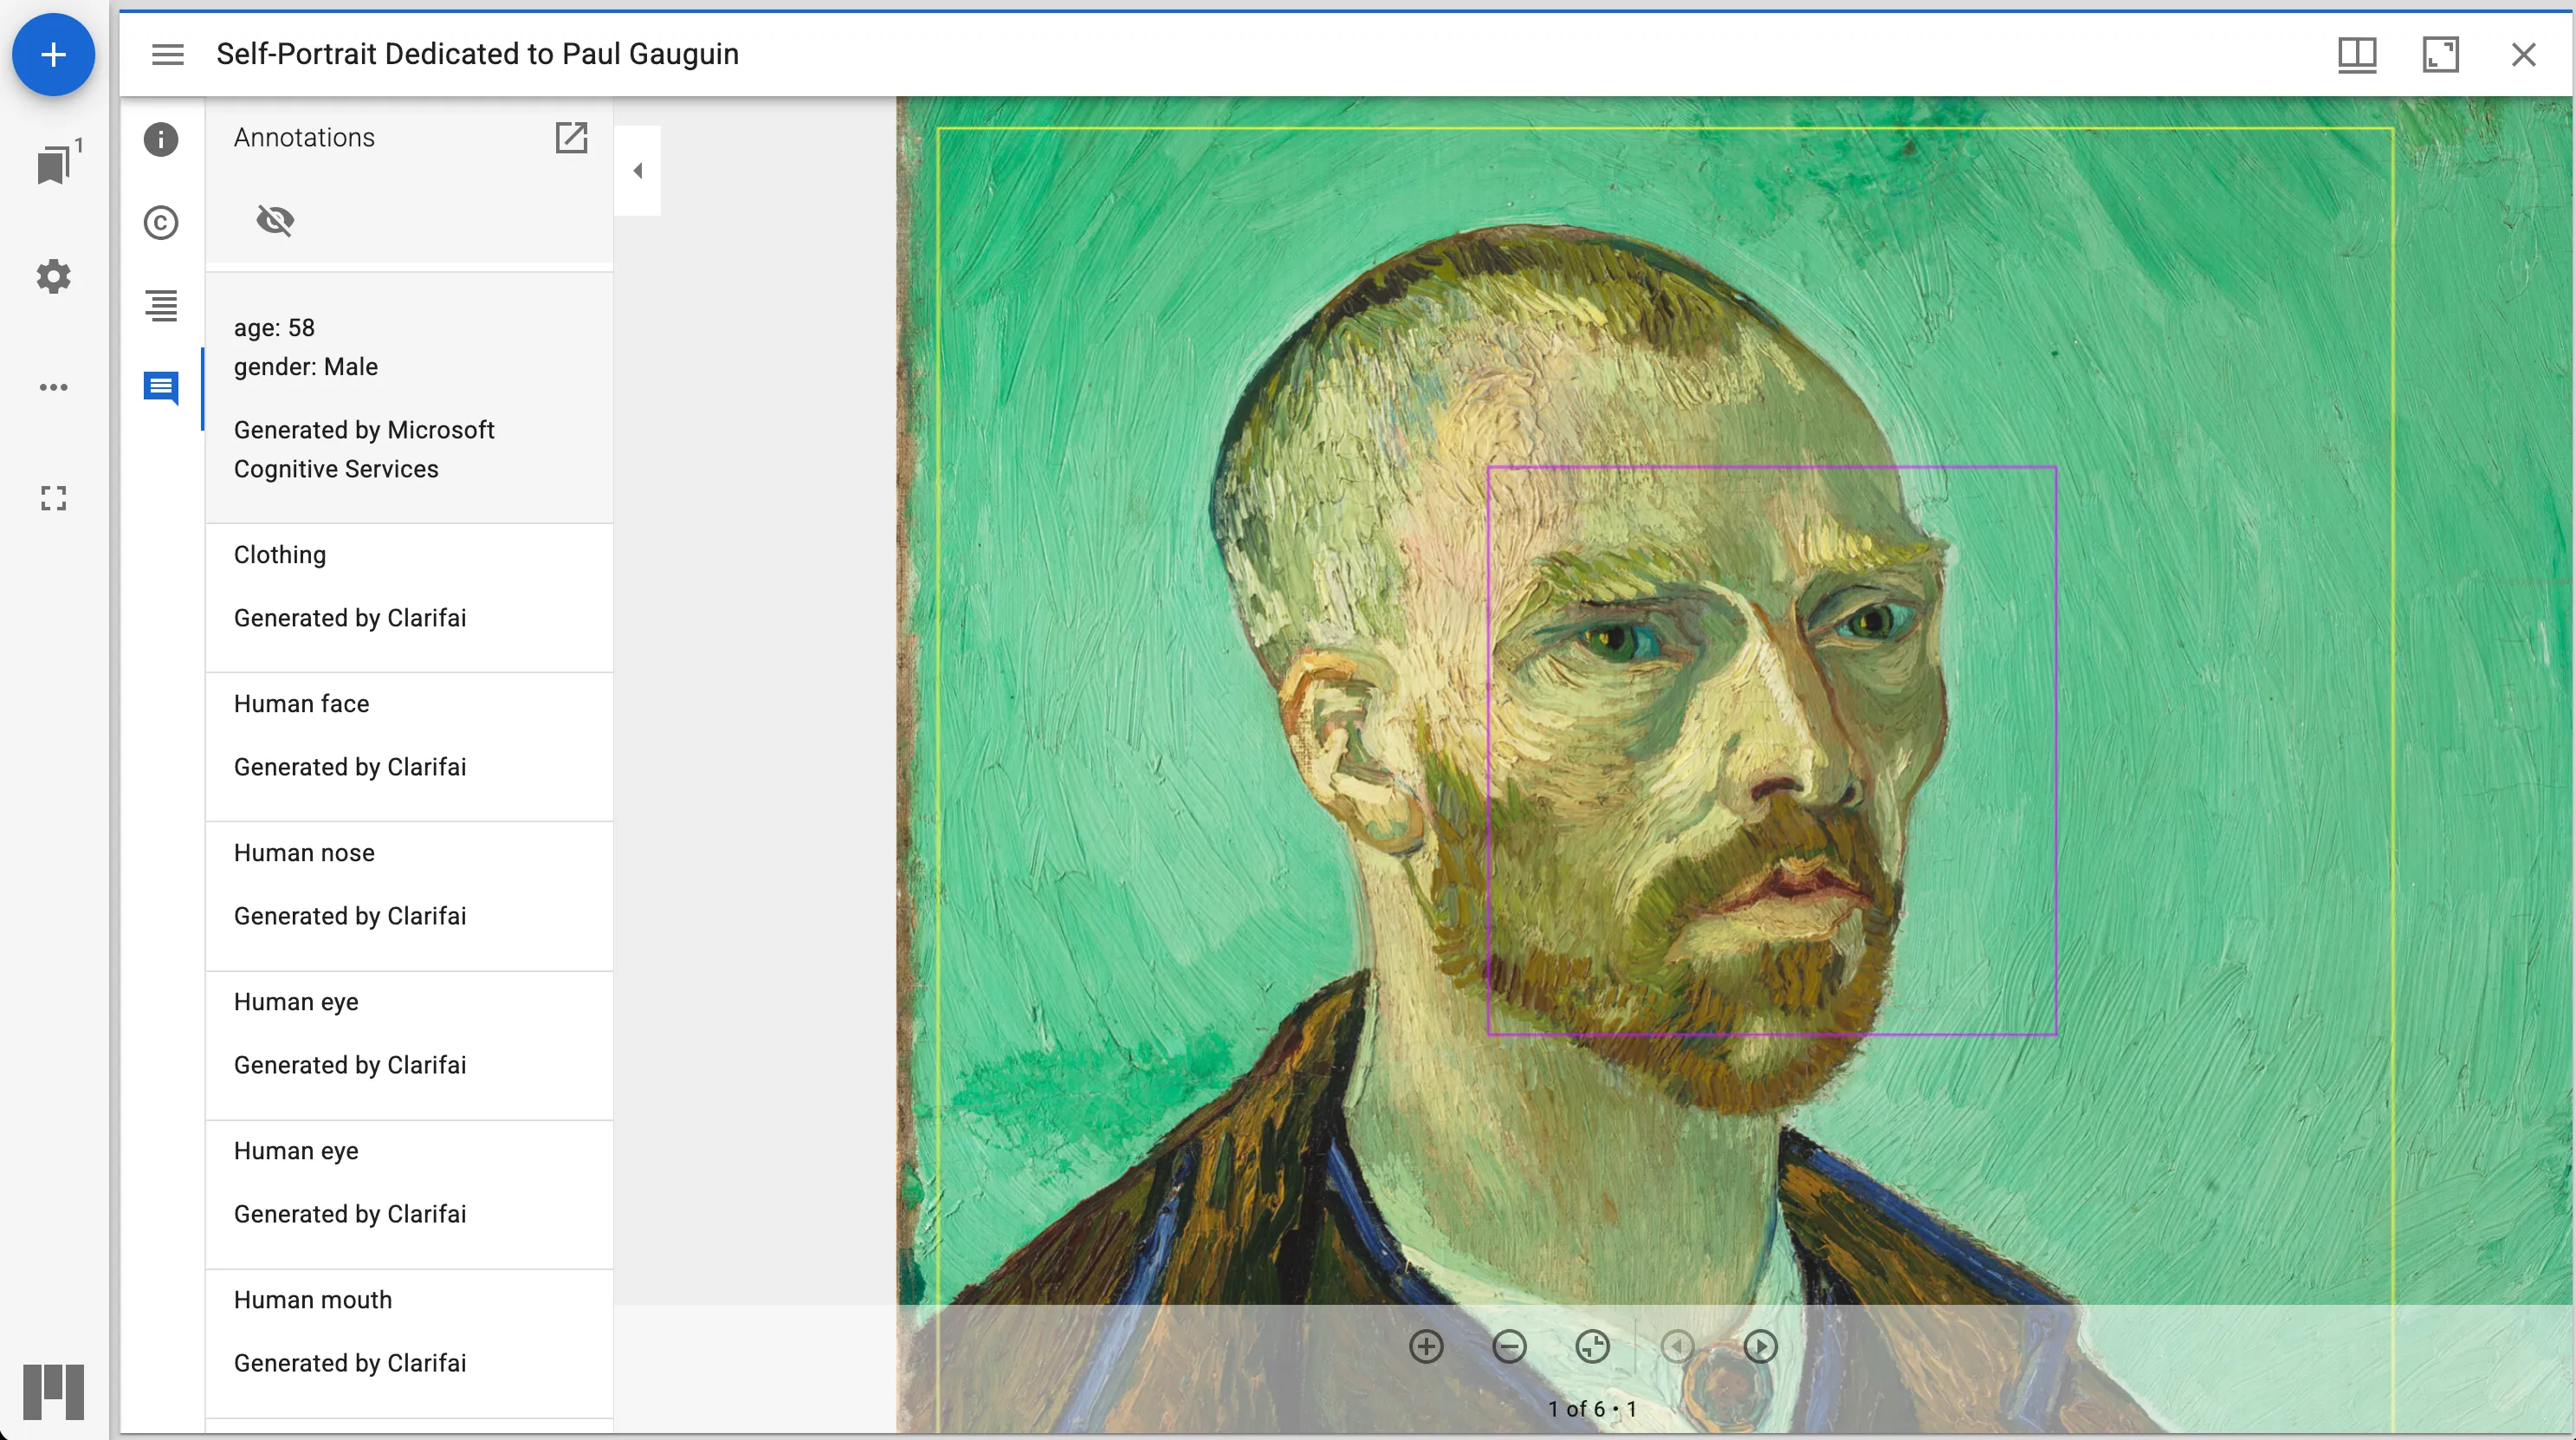2576x1440 pixels.
Task: Maximize window with the expand icon
Action: tap(2440, 54)
